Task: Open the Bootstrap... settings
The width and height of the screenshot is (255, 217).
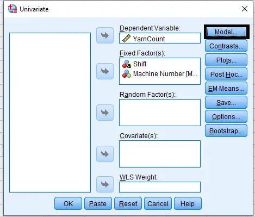Action: tap(226, 131)
